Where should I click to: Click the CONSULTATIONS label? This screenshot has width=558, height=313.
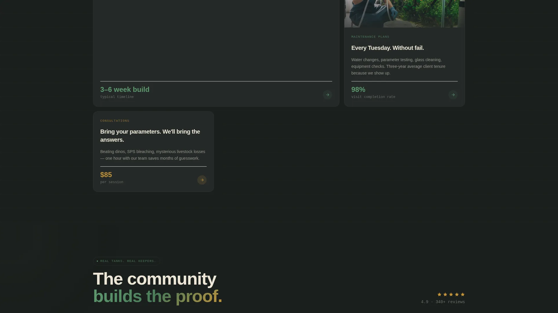click(x=115, y=121)
